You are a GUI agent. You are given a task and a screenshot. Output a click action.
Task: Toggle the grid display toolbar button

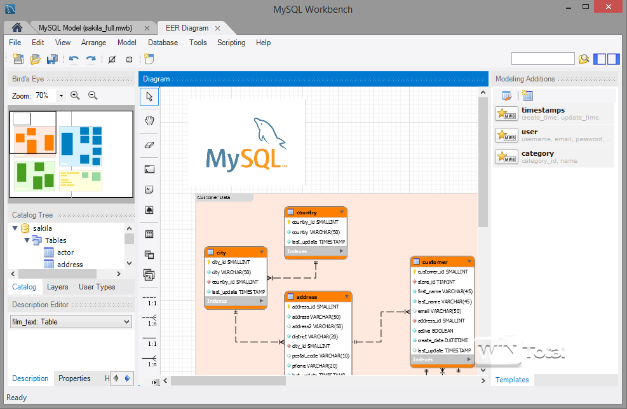click(x=130, y=59)
